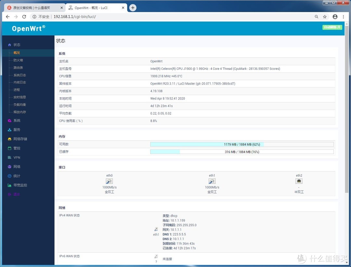Expand the 服务 menu in the sidebar
351x267 pixels.
pos(17,130)
